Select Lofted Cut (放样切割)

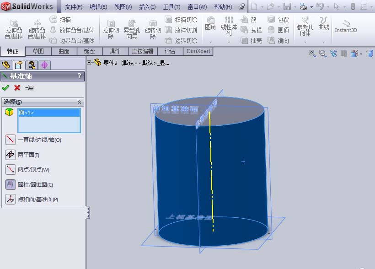pyautogui.click(x=181, y=30)
